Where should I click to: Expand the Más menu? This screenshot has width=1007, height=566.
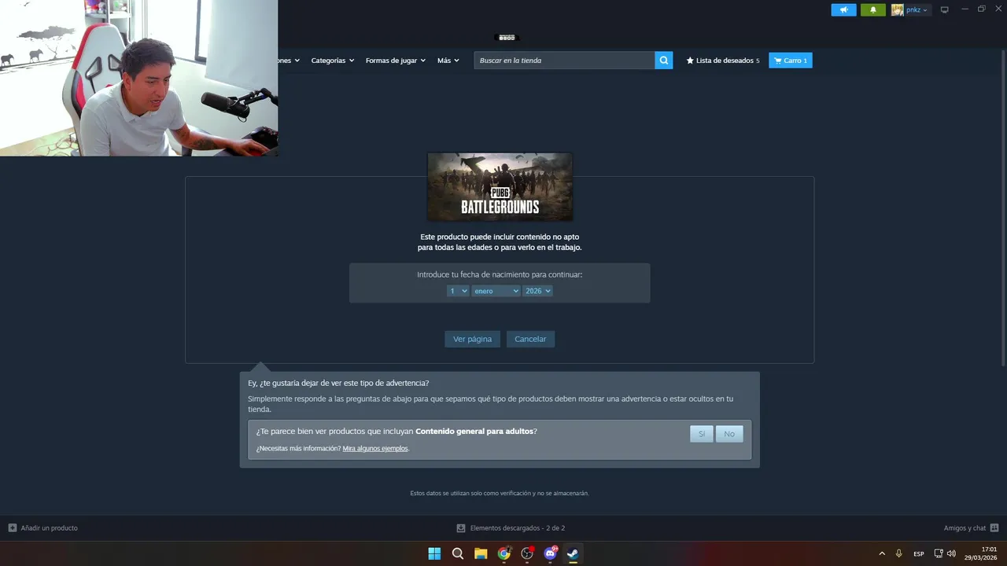(448, 61)
